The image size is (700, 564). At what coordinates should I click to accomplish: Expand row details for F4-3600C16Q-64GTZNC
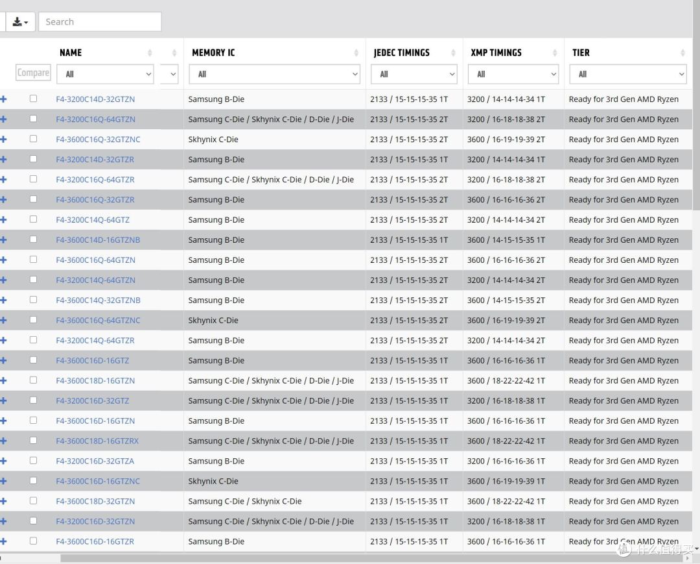click(x=3, y=321)
